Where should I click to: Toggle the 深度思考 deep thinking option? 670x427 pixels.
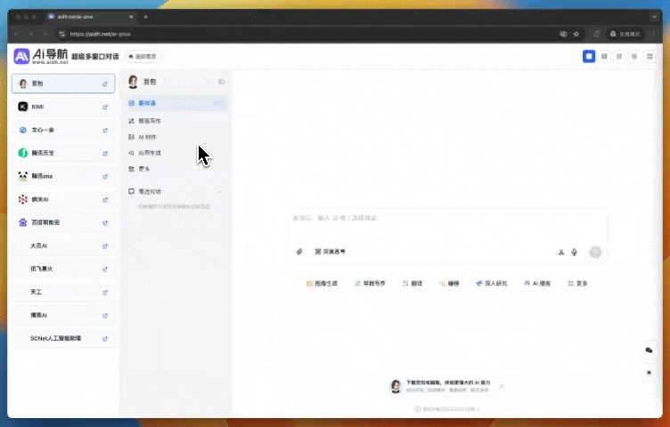pyautogui.click(x=331, y=252)
